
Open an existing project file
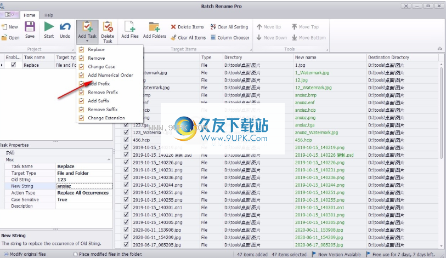click(x=10, y=37)
